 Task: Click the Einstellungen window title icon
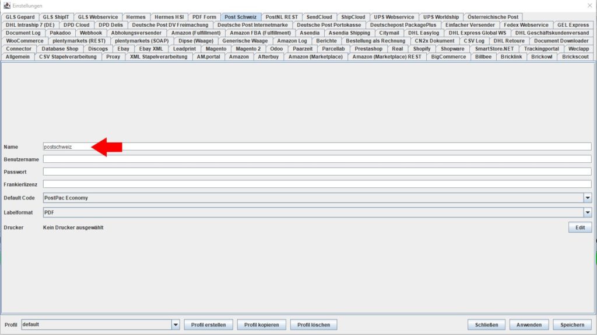coord(7,6)
